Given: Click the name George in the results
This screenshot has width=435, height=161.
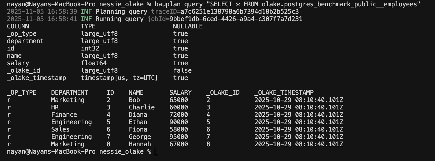Looking at the screenshot, I should pyautogui.click(x=140, y=137).
